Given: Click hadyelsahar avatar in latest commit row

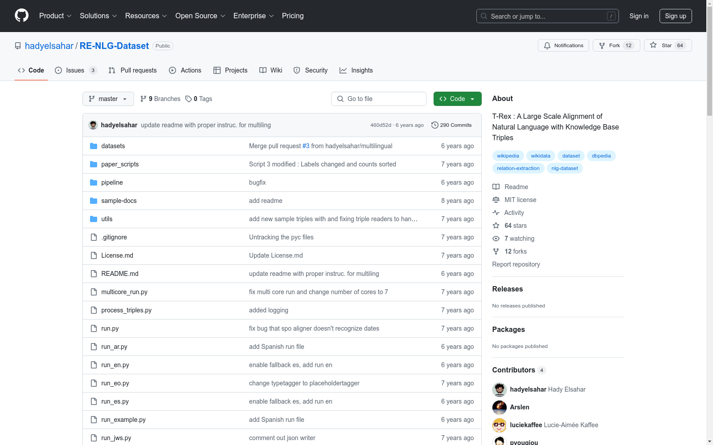Looking at the screenshot, I should pos(93,125).
